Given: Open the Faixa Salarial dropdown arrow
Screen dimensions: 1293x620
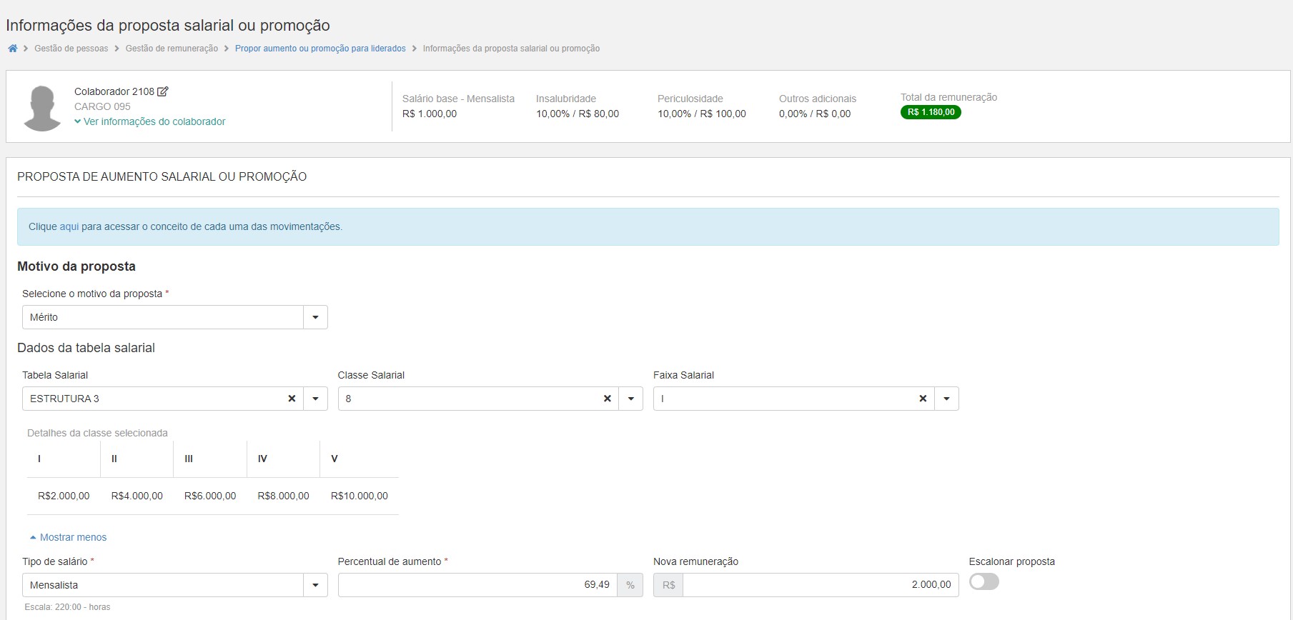Looking at the screenshot, I should [x=946, y=399].
